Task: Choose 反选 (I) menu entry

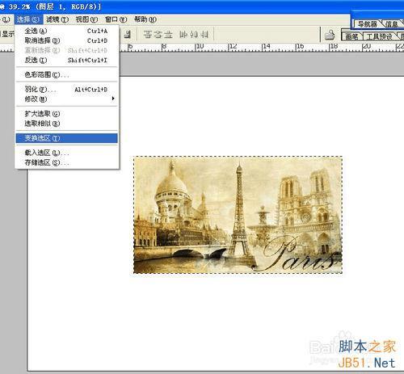Action: click(x=66, y=60)
